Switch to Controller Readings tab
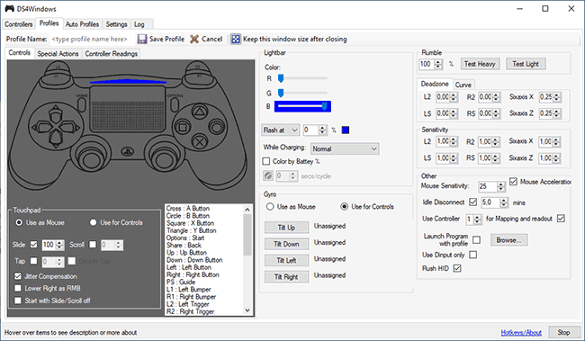 point(112,53)
